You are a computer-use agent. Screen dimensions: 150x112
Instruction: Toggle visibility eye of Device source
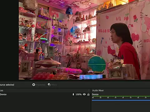pos(84,94)
